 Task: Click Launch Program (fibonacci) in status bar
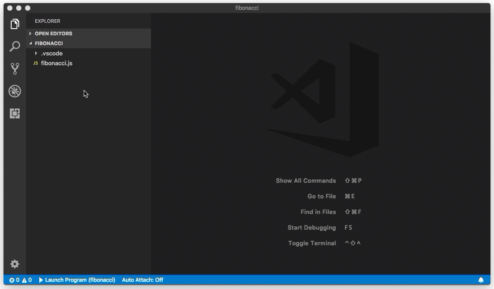(x=77, y=280)
